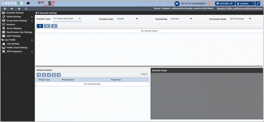Click the Monitors icon in sidebar
The height and width of the screenshot is (122, 264).
[3, 25]
